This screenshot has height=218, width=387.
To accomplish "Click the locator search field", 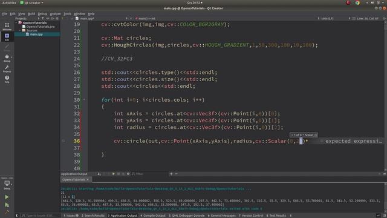I will [40, 216].
